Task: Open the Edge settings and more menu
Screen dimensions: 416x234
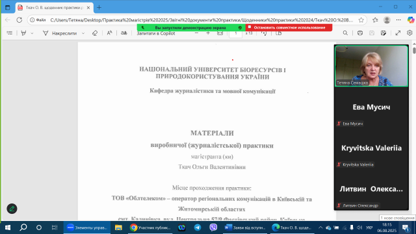Action: [x=398, y=20]
